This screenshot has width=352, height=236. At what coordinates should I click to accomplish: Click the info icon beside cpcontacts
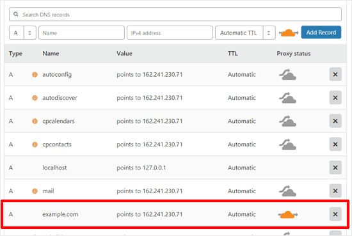point(35,145)
